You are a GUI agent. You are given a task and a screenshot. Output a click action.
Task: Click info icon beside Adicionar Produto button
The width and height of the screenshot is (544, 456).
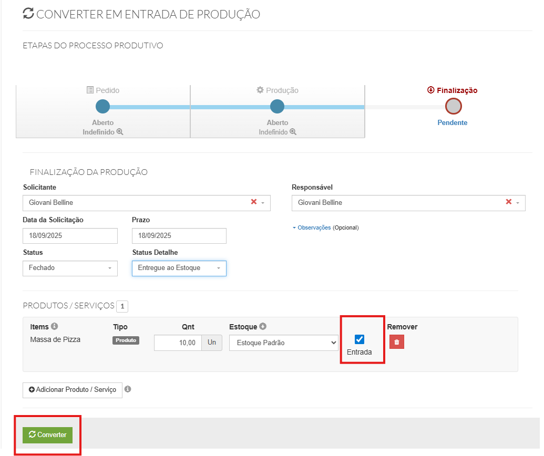tap(128, 390)
